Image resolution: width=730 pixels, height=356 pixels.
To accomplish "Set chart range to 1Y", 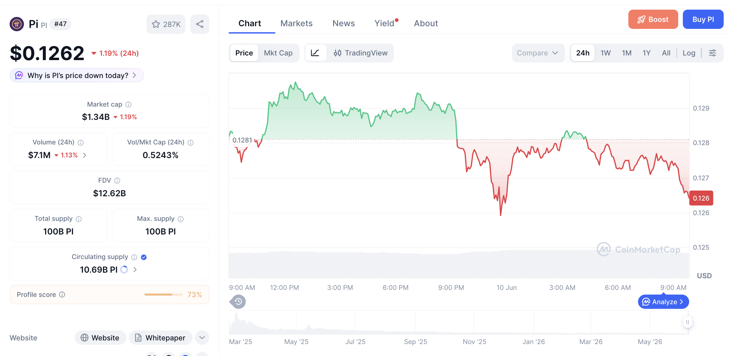I will (646, 53).
